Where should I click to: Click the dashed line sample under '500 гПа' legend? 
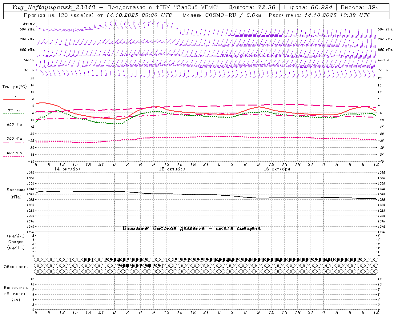pyautogui.click(x=14, y=156)
